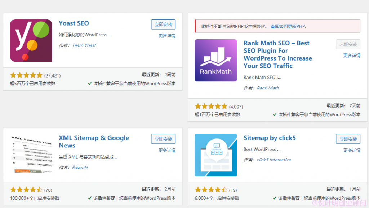The image size is (369, 208).
Task: Click the Yoast SEO compatibility checkmark
Action: click(89, 84)
